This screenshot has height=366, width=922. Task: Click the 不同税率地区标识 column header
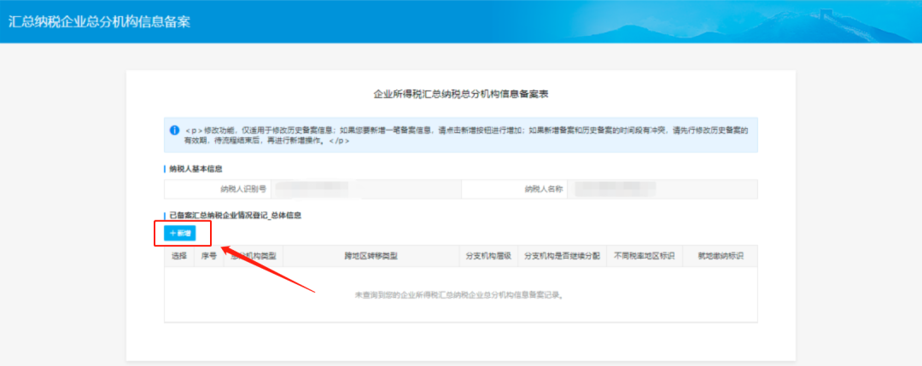point(645,256)
